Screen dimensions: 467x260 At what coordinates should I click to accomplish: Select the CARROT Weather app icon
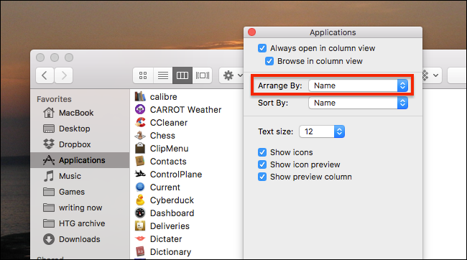(x=140, y=110)
